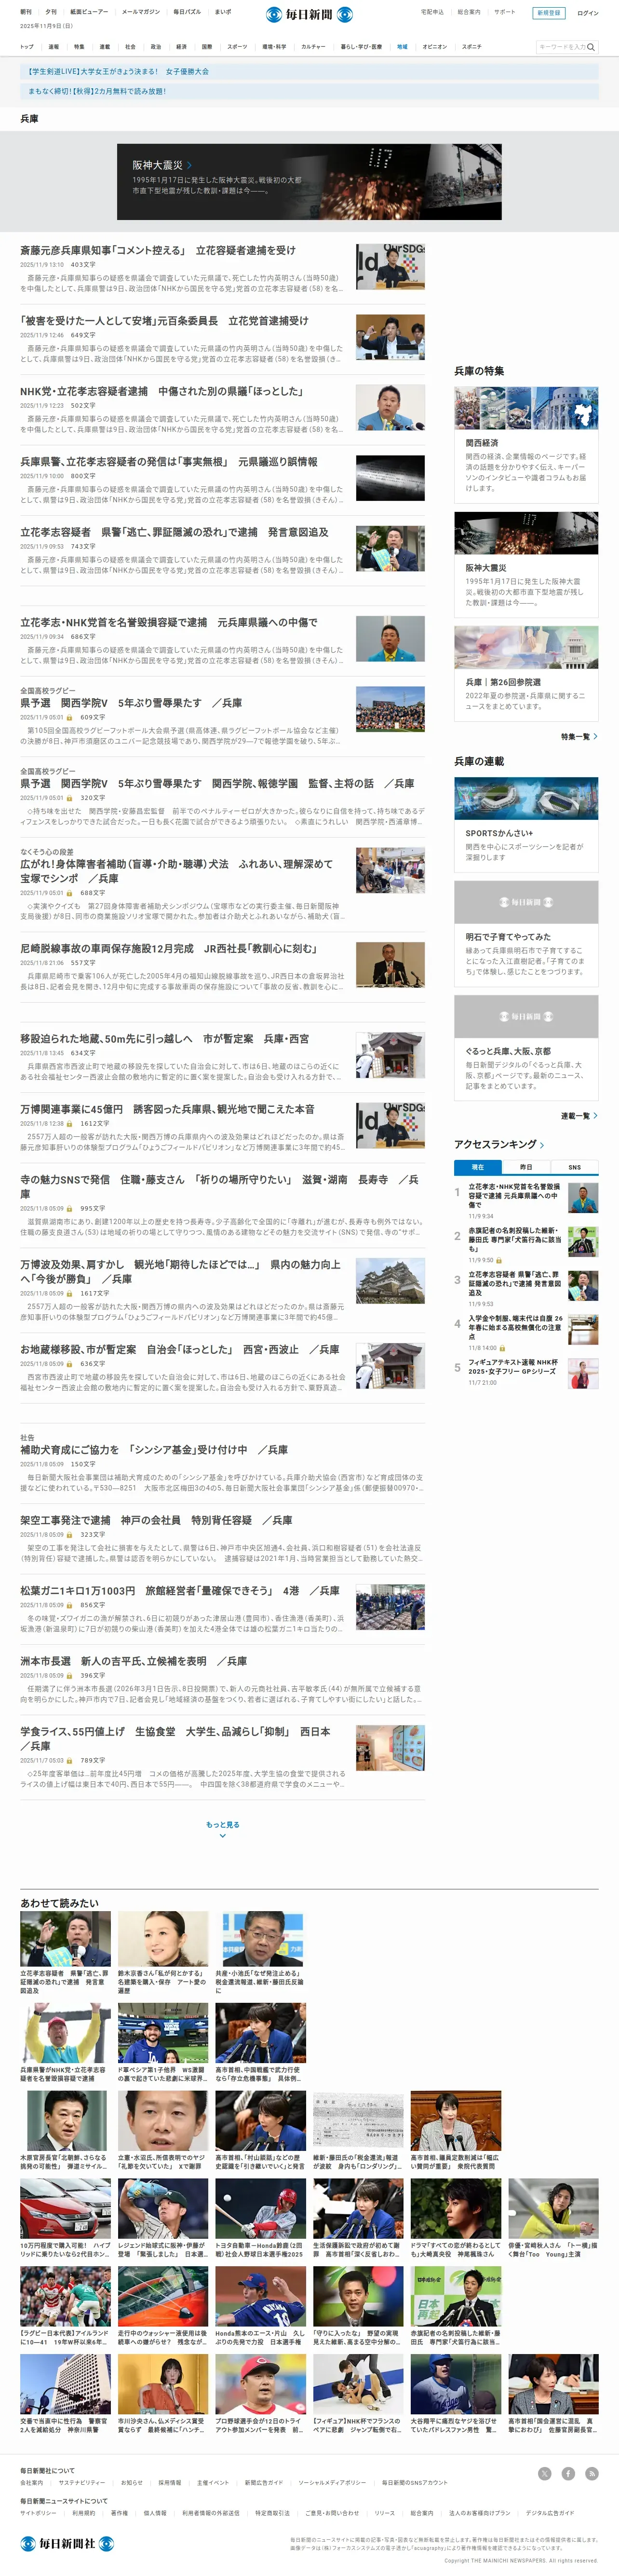Open footer link 利用規約

pos(84,2513)
